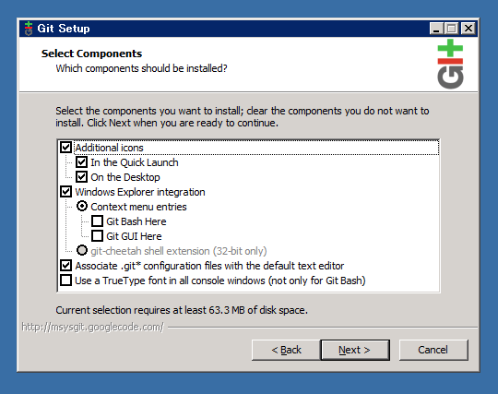This screenshot has height=394, width=498.
Task: Enable the Git GUI Here checkbox
Action: coord(97,236)
